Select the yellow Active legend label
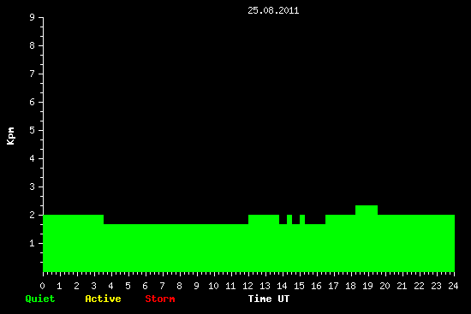Screen dimensions: 471x314 tap(103, 299)
